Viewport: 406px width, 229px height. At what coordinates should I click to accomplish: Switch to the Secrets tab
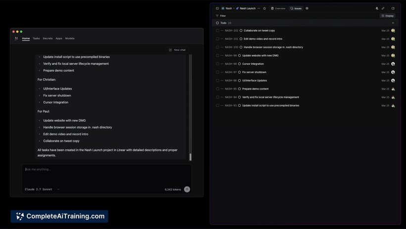(x=48, y=38)
